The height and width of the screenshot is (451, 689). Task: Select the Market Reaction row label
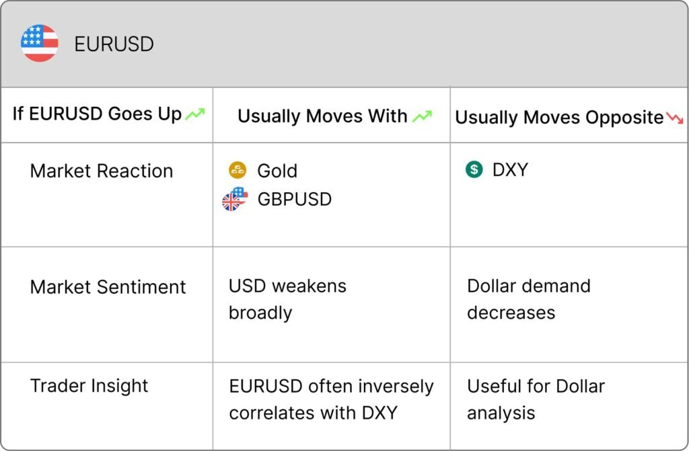pos(102,171)
